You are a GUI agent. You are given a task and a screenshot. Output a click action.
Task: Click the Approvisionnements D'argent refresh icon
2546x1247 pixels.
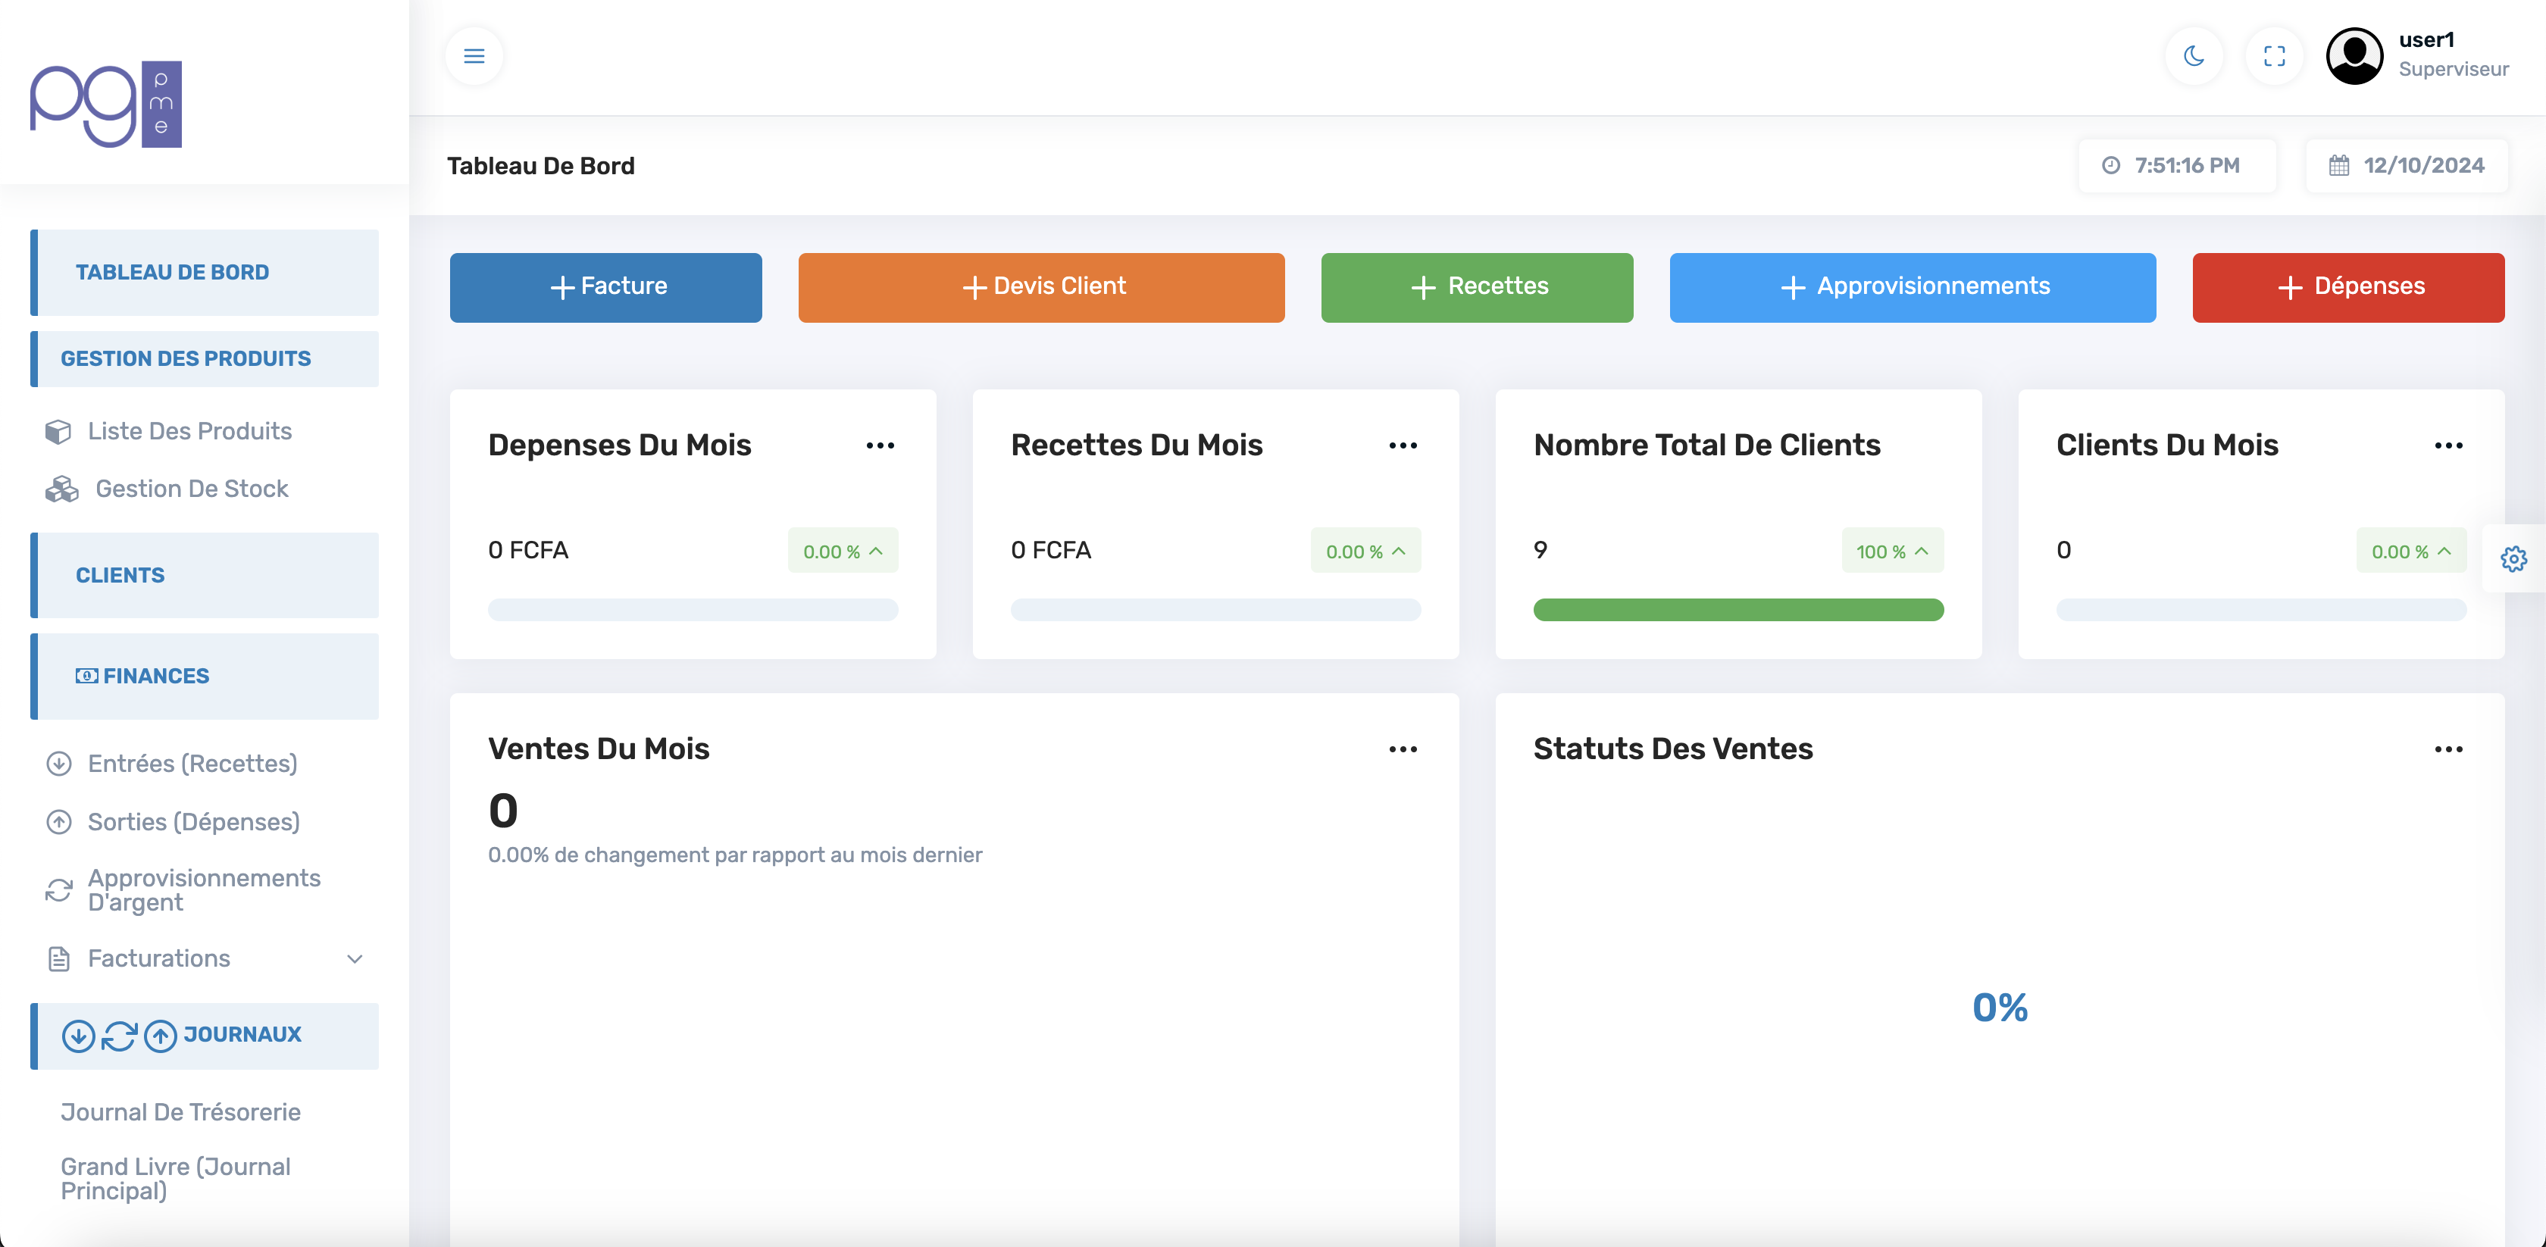pos(58,890)
